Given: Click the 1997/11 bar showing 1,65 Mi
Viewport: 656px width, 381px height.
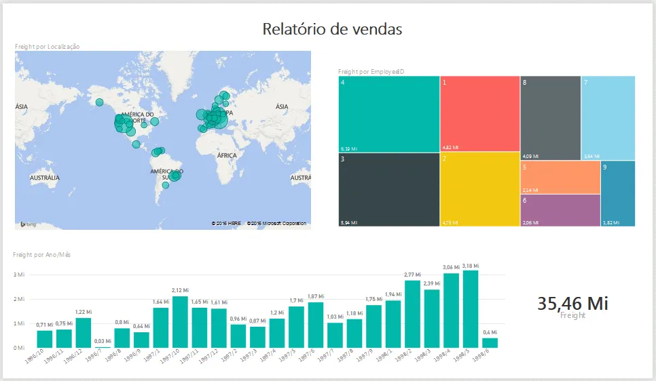Looking at the screenshot, I should click(200, 328).
